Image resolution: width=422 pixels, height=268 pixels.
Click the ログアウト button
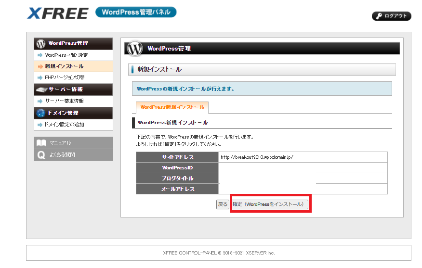[x=391, y=16]
